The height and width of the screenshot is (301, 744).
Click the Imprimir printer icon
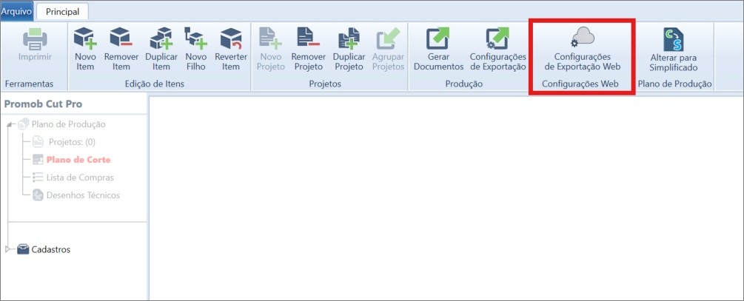35,39
